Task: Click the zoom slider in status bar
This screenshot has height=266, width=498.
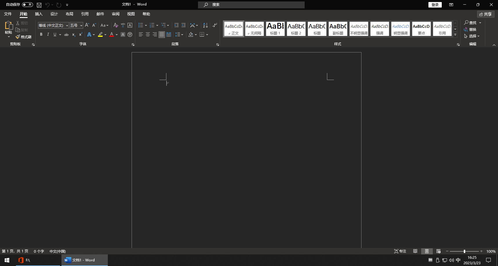Action: [x=464, y=251]
